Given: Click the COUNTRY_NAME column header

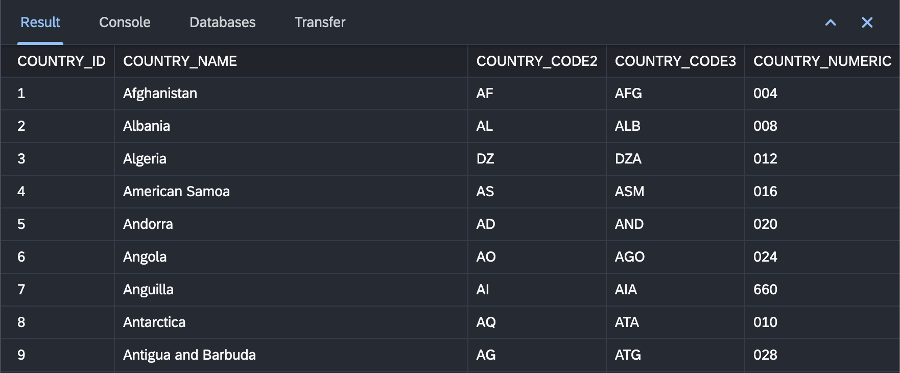Looking at the screenshot, I should click(291, 61).
